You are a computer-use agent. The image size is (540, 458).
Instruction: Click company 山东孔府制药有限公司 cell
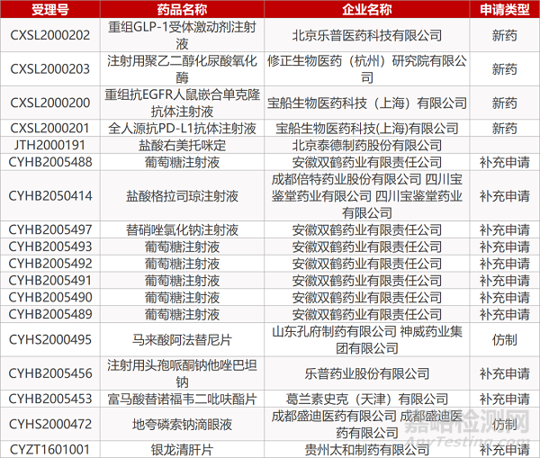tap(367, 339)
